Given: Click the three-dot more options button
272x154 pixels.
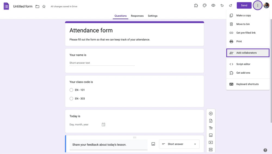Looking at the screenshot, I should tap(258, 5).
